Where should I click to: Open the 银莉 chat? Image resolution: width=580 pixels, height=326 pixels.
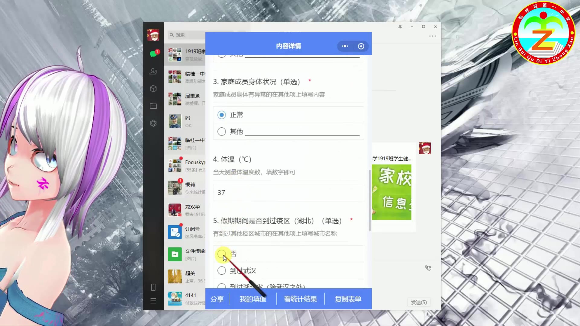[x=185, y=188]
